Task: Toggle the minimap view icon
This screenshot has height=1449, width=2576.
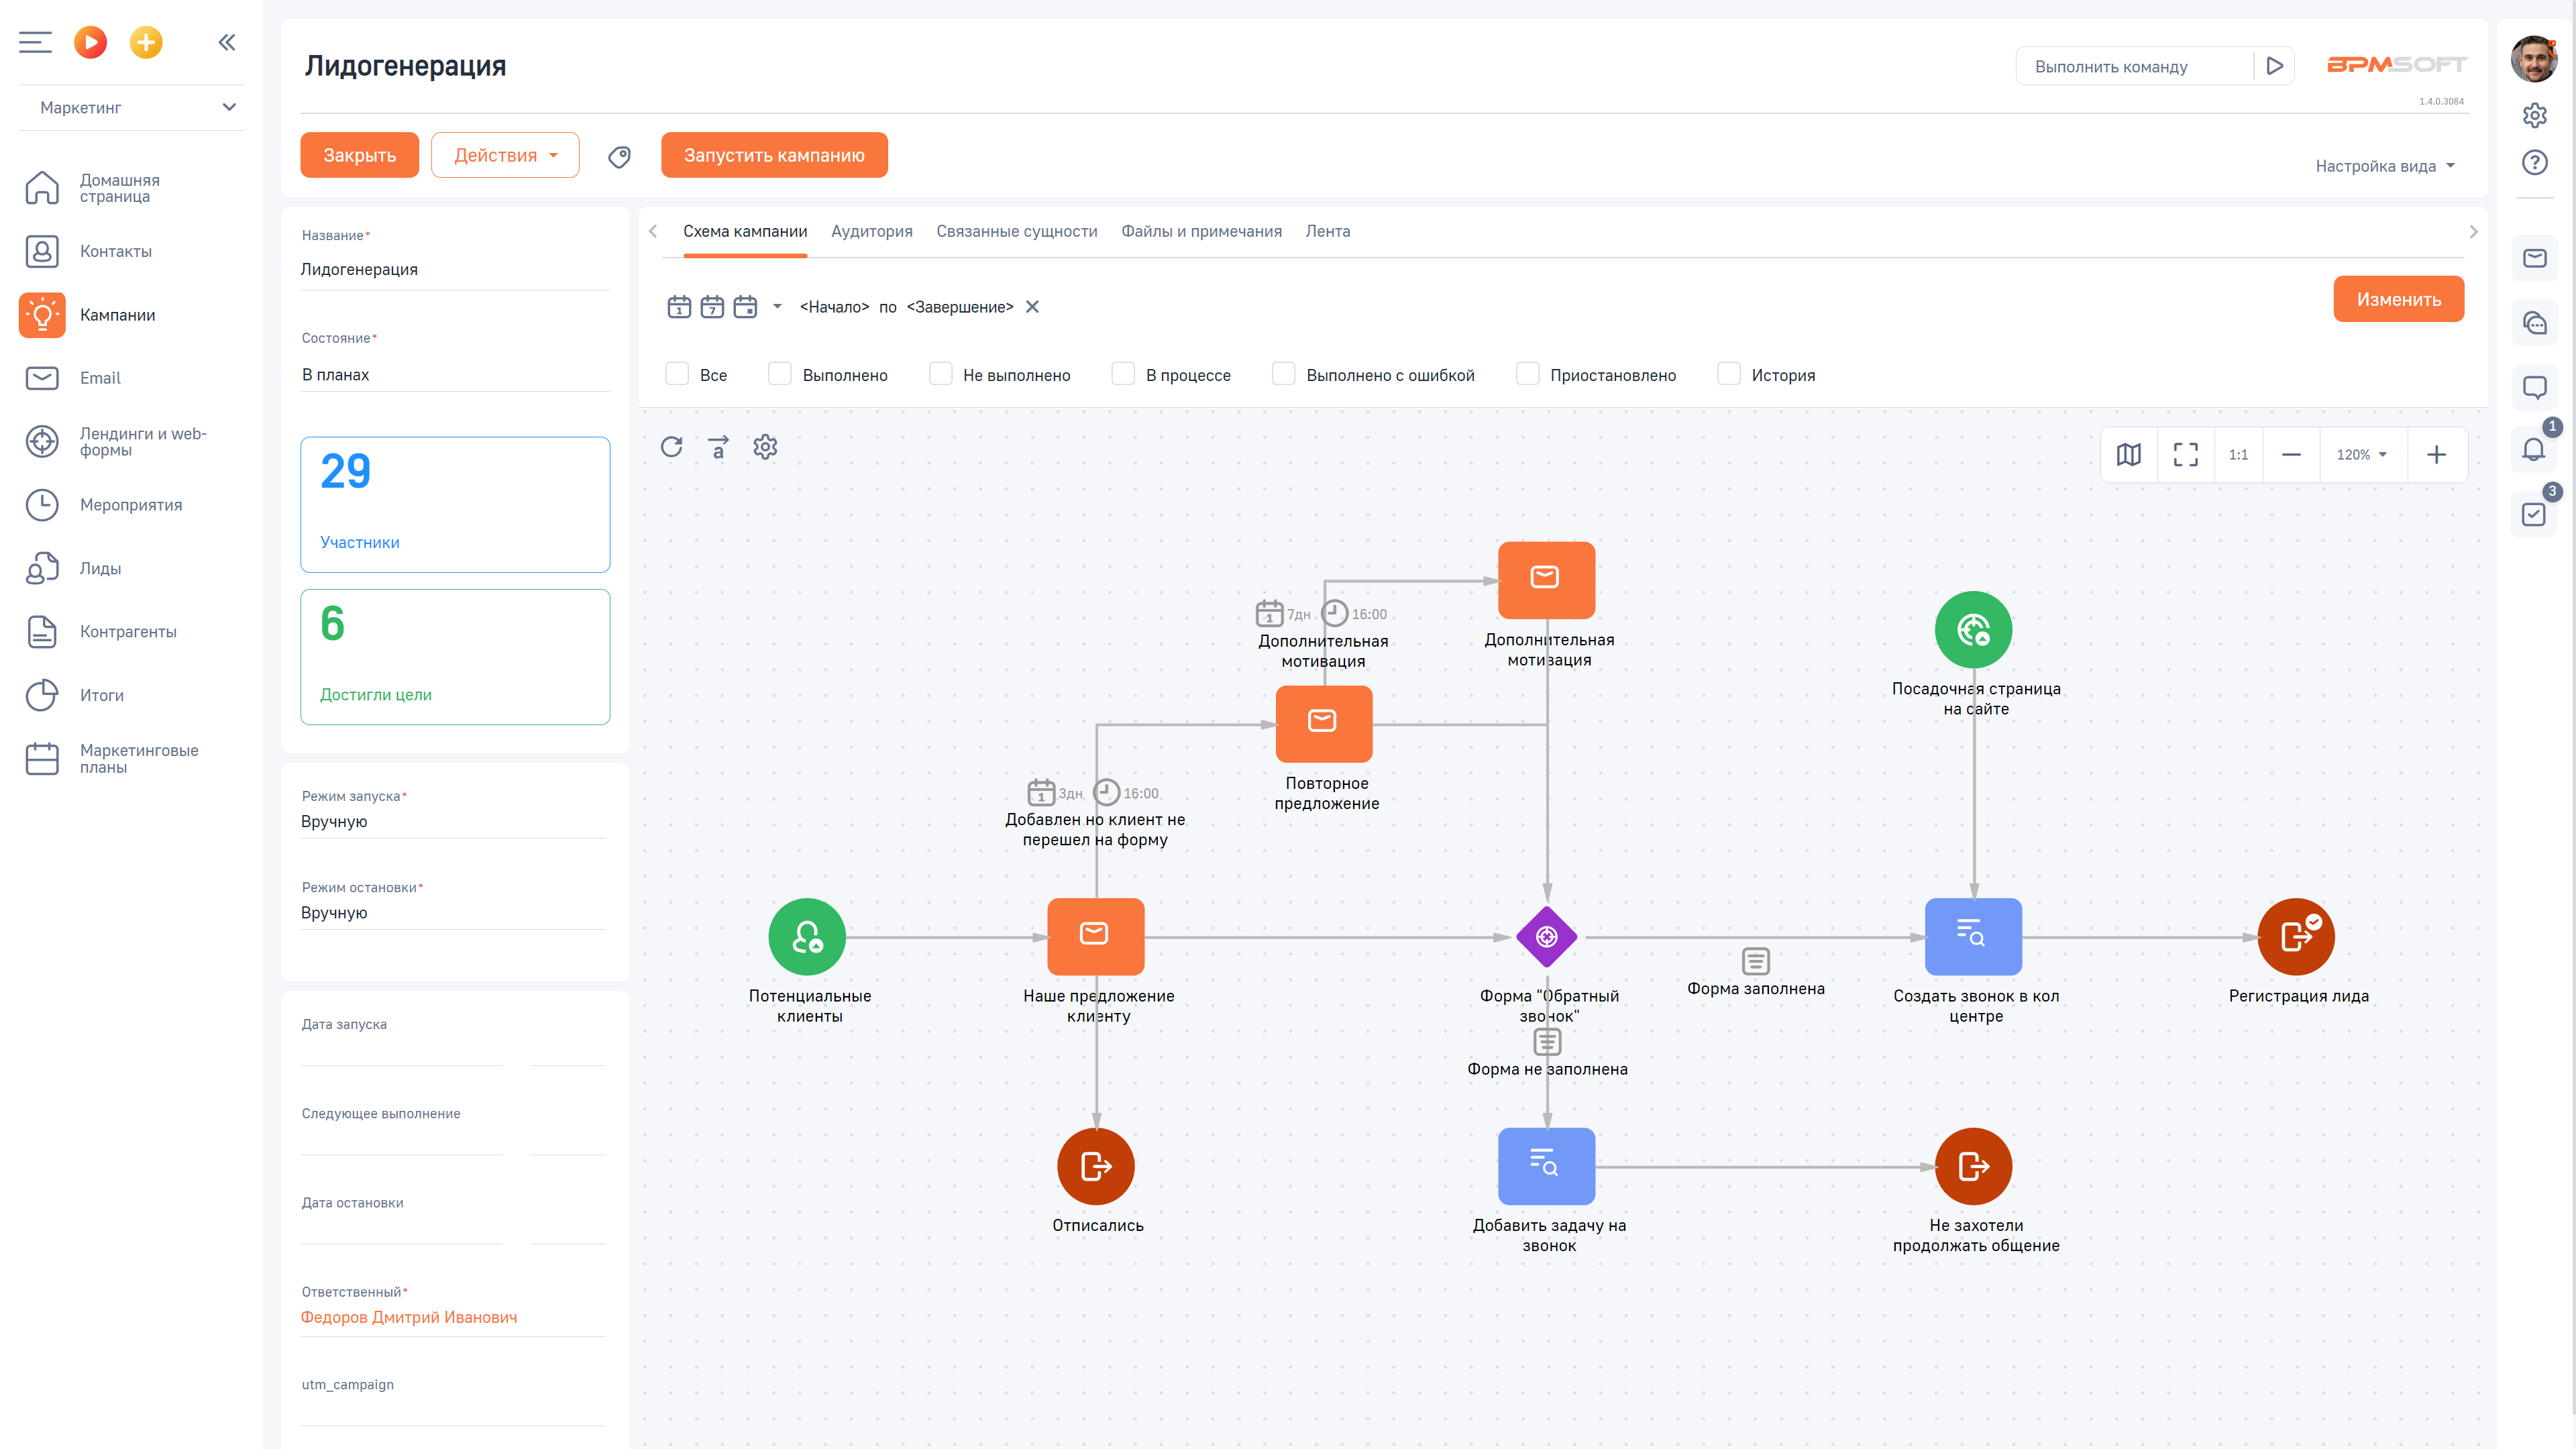Action: click(x=2128, y=455)
